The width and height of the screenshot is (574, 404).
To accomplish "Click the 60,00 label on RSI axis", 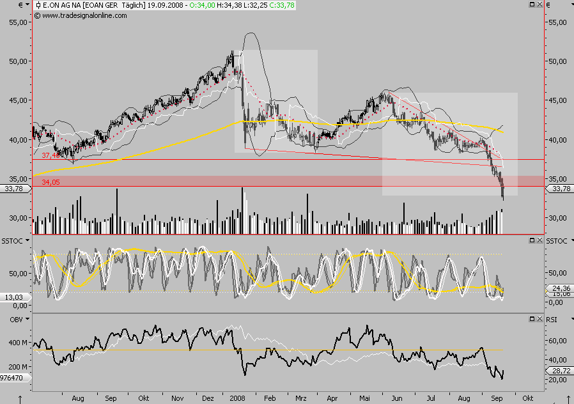I will tap(558, 341).
